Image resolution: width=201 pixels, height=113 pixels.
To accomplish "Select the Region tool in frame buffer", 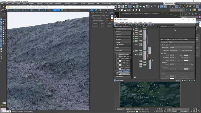I will (57, 10).
